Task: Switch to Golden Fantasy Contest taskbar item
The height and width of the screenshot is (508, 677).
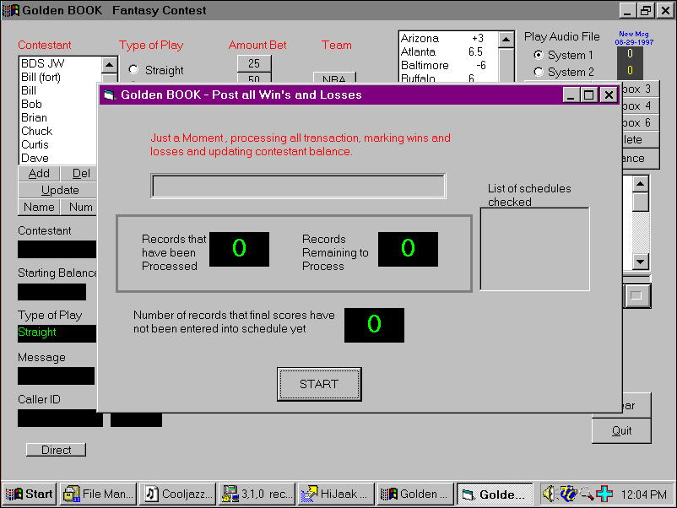Action: [x=415, y=494]
